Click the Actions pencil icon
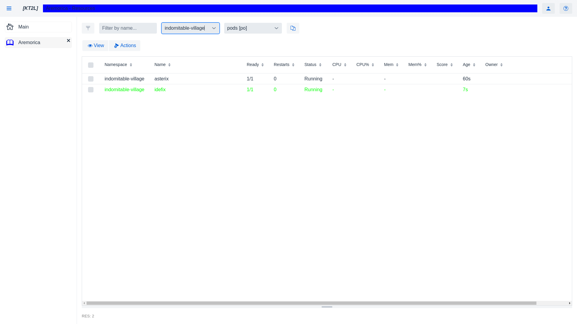577x324 pixels. pos(117,46)
